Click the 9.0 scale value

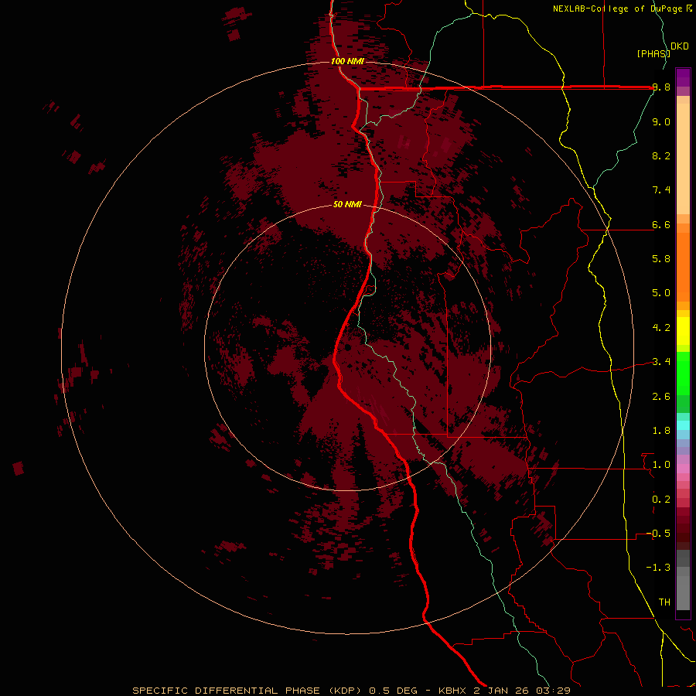(661, 121)
